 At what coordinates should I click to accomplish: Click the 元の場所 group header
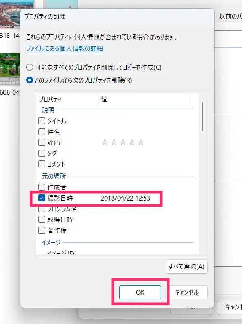[54, 176]
